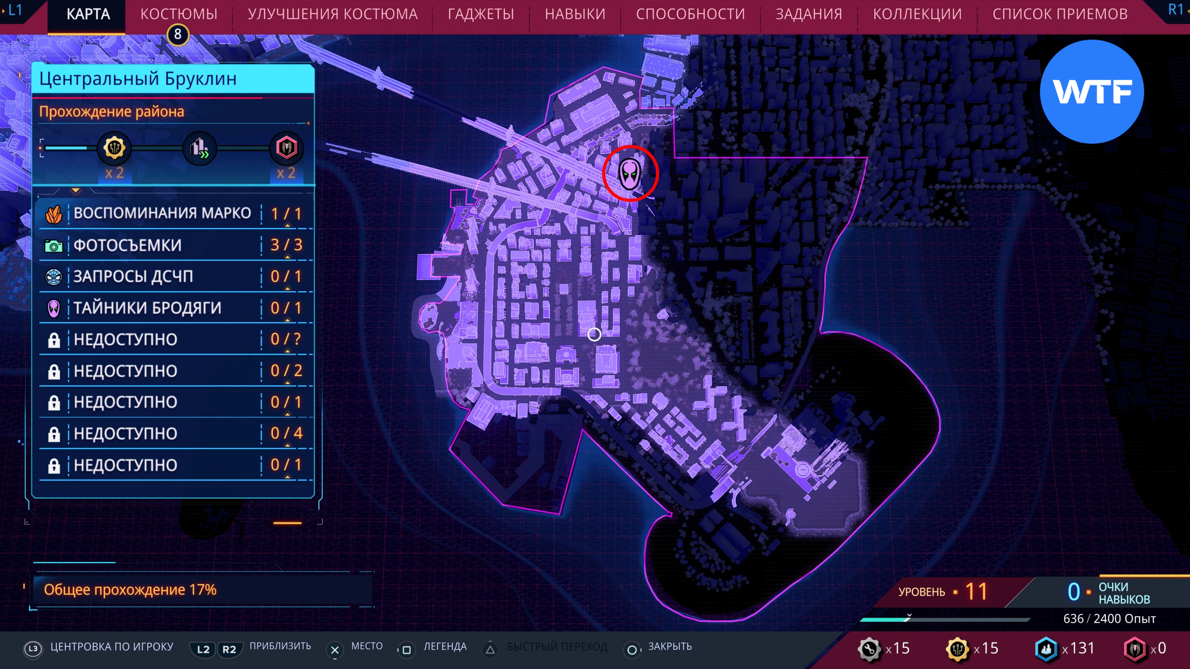Open the НАВЫКИ tab
This screenshot has height=669, width=1190.
click(575, 14)
